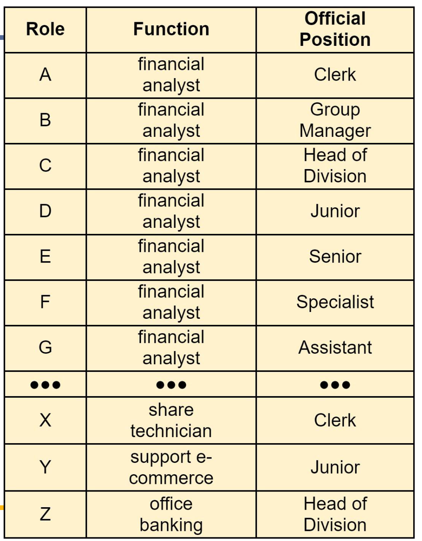The width and height of the screenshot is (422, 541).
Task: Select Clerk position in row X
Action: tap(335, 420)
